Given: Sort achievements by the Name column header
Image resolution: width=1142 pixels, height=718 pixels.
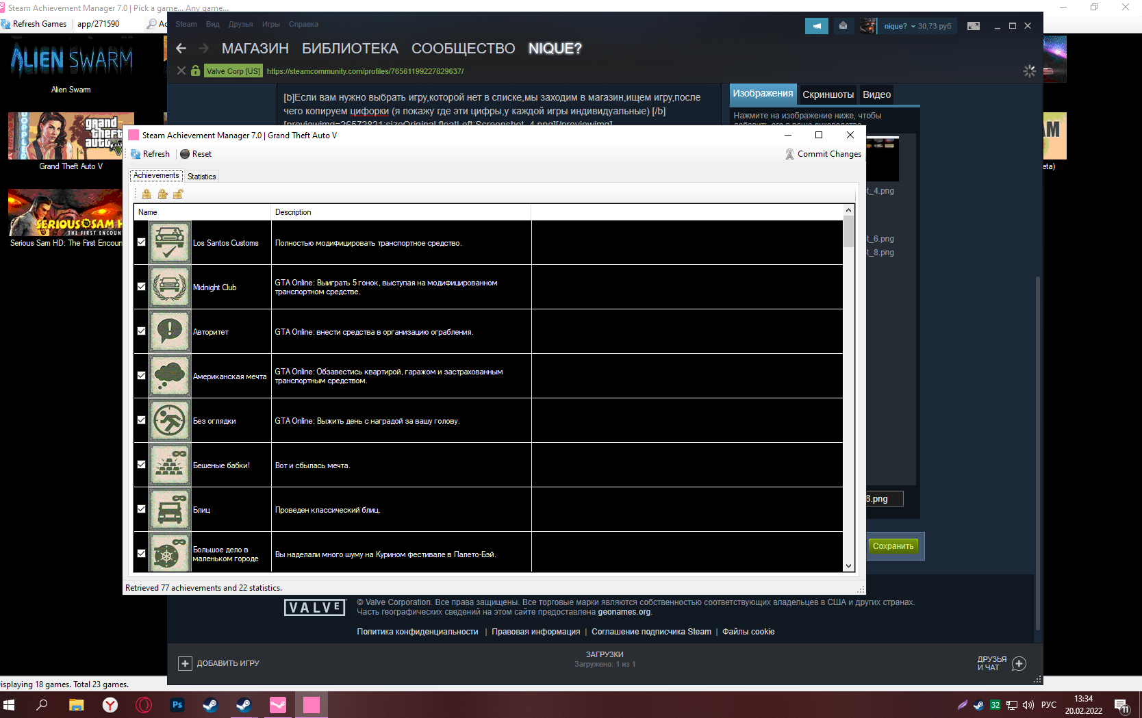Looking at the screenshot, I should (x=203, y=212).
